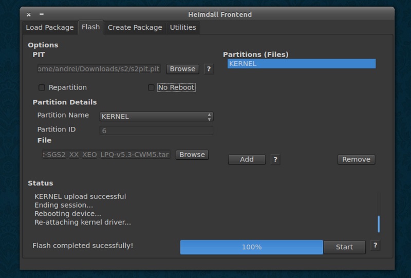Close the Heimdall Frontend window

coord(29,15)
